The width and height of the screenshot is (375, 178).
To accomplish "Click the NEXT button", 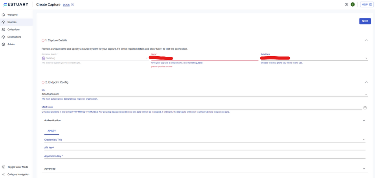I will 365,21.
